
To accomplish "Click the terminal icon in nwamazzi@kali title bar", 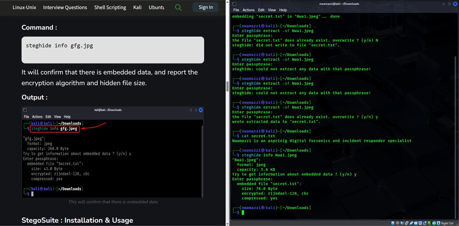I will [x=234, y=3].
